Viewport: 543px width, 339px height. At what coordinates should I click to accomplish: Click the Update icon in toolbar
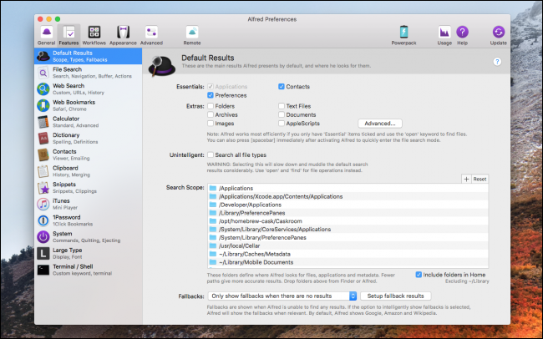(x=499, y=35)
